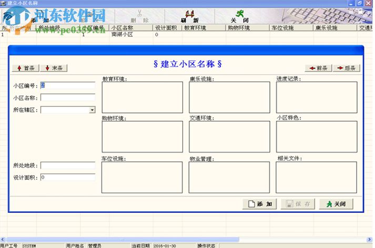Click the 进度记录 text area
Screen dimensions: 375x248
pos(317,98)
